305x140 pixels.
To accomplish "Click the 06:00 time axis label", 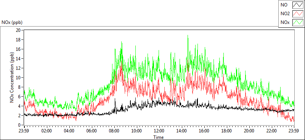I will pyautogui.click(x=92, y=131).
